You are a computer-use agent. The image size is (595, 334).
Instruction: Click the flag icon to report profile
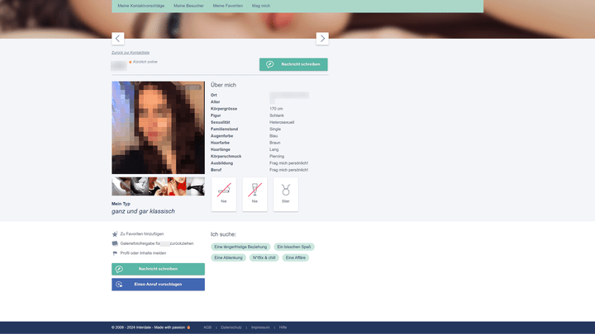point(115,253)
